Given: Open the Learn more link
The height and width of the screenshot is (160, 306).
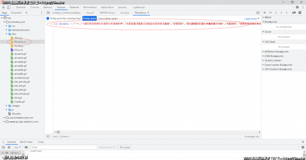Looking at the screenshot, I should pyautogui.click(x=250, y=19).
